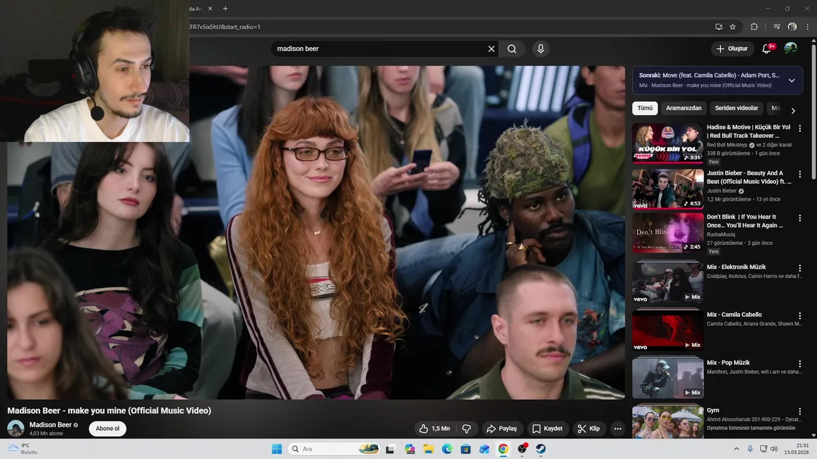Open the Windows Start menu
Screen dimensions: 817x459
(276, 449)
